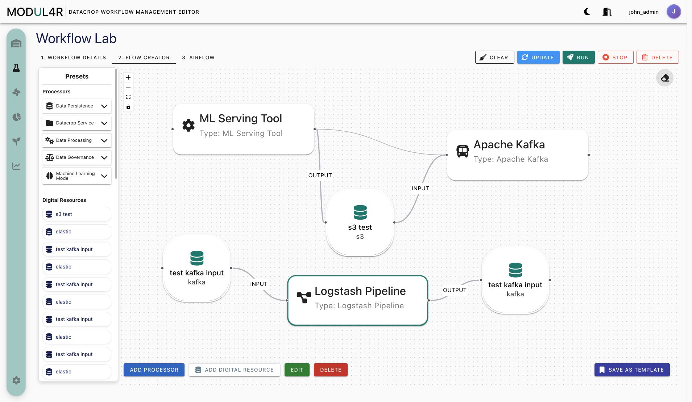Click the Data Governance scales icon
This screenshot has height=402, width=692.
[x=50, y=157]
